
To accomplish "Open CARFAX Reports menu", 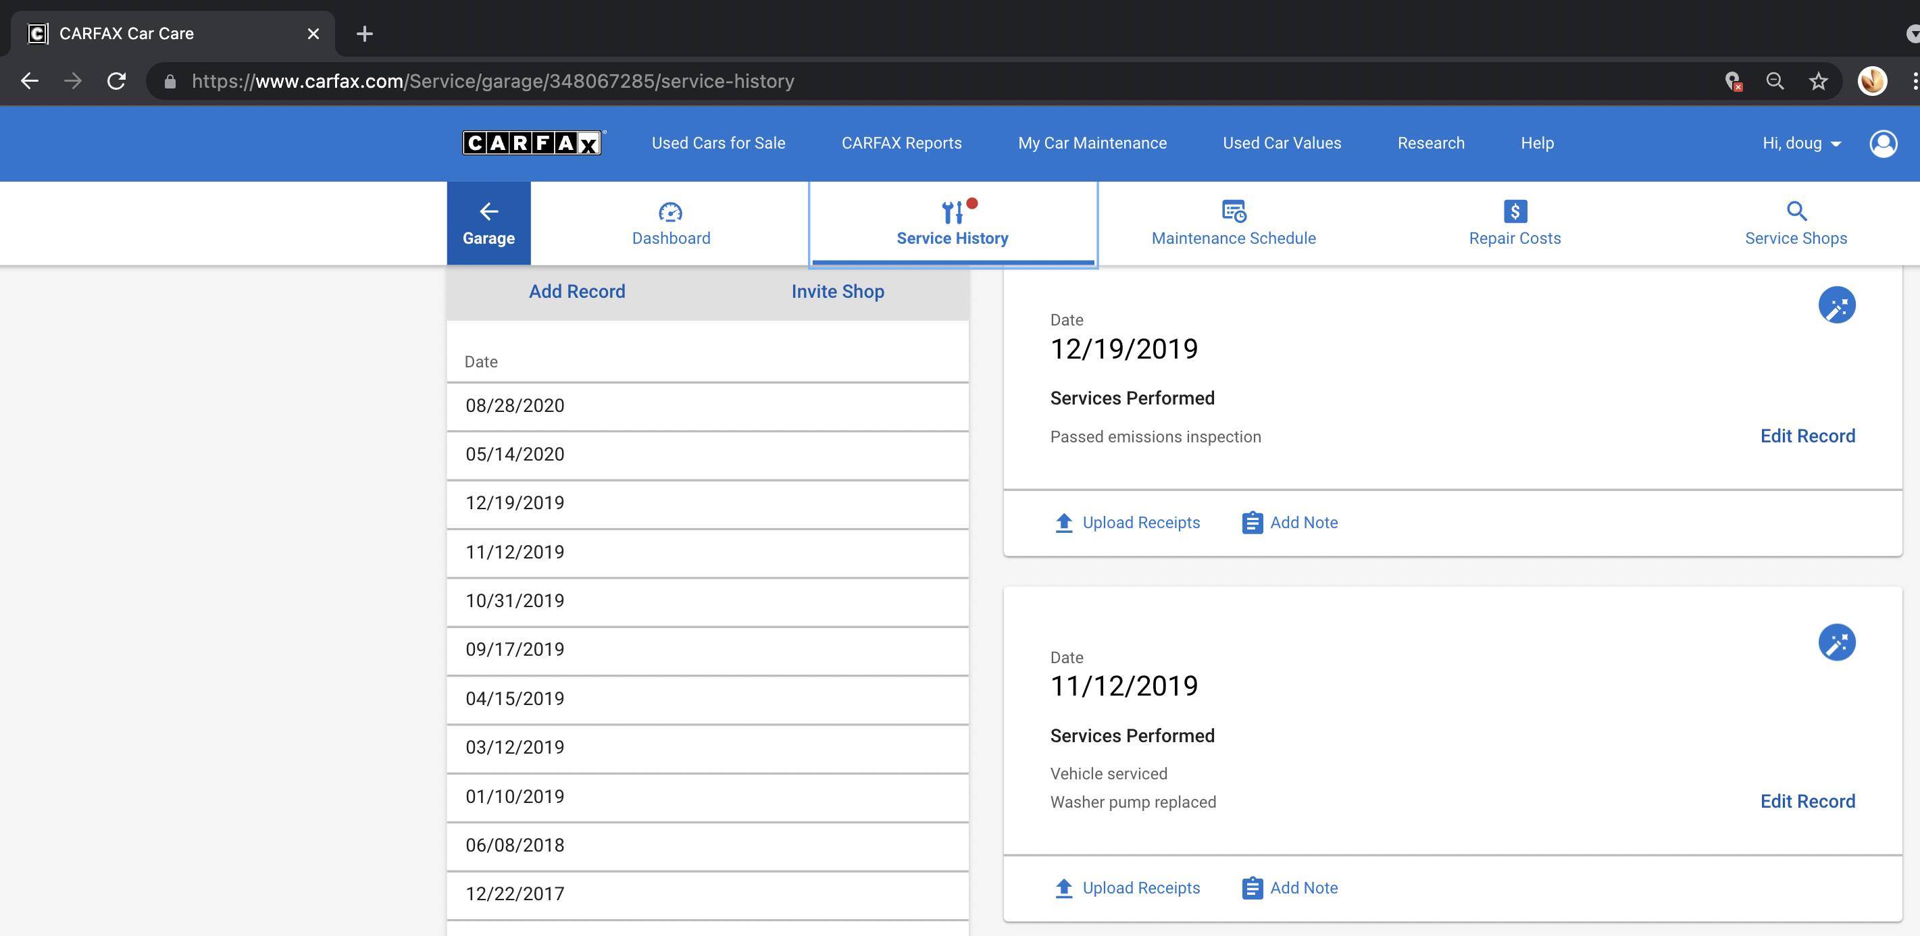I will tap(902, 143).
